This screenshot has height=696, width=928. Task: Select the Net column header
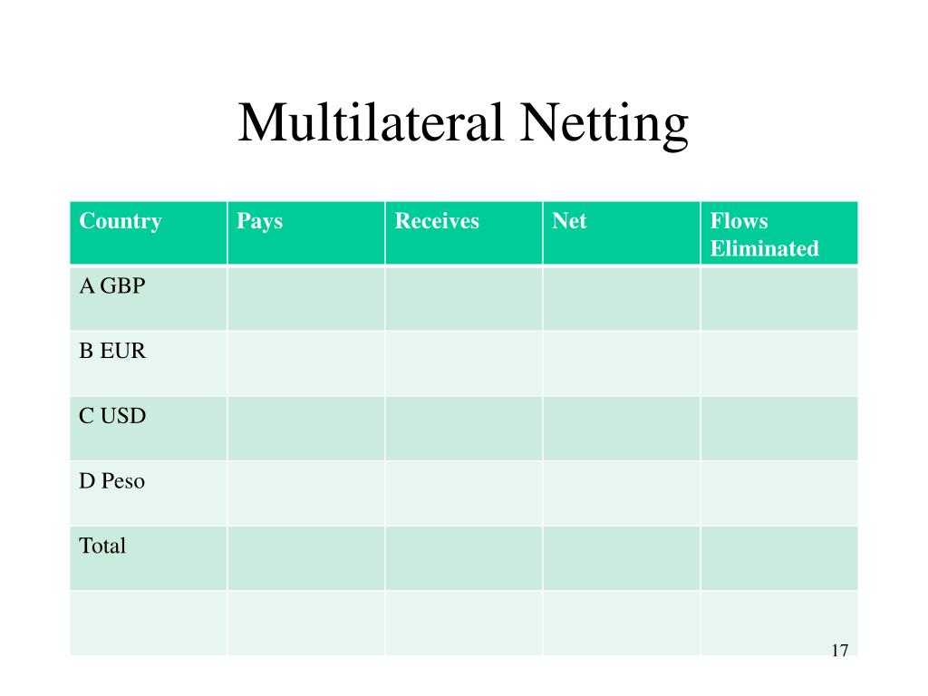click(622, 233)
